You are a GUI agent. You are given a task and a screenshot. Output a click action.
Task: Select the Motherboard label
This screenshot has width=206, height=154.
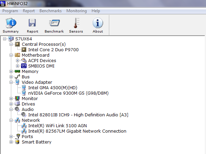click(x=35, y=55)
